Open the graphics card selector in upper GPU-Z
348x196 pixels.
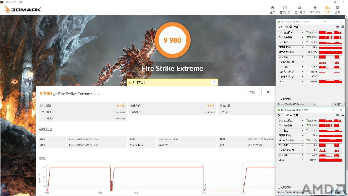click(x=296, y=104)
